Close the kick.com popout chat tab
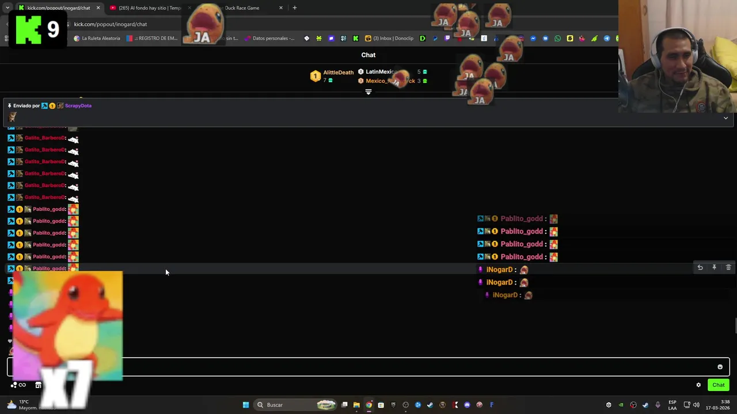 tap(98, 8)
